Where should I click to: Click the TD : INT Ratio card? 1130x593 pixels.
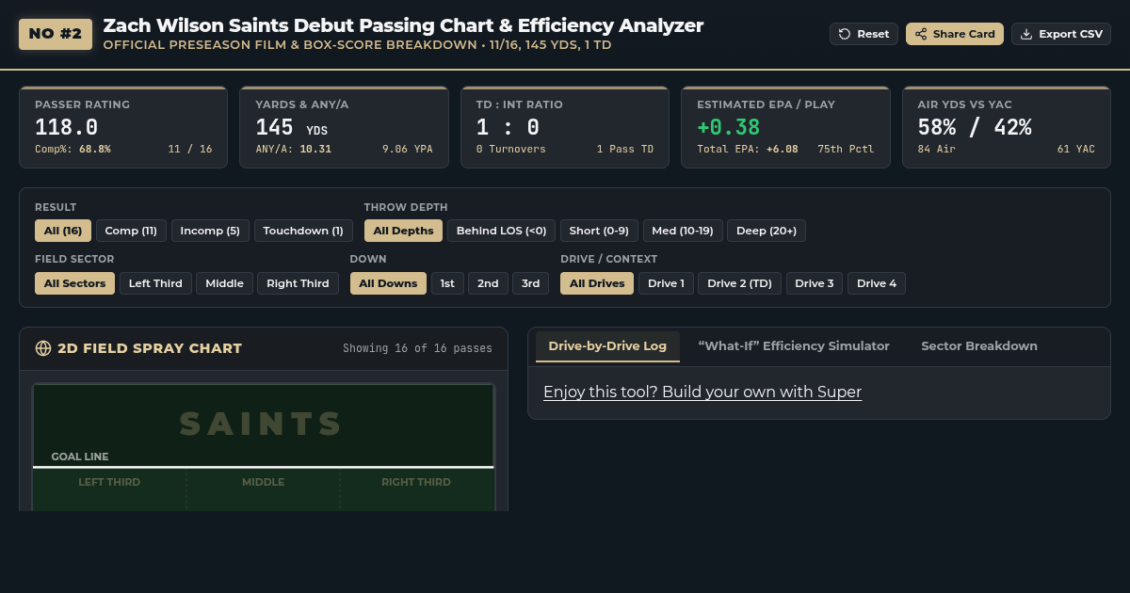565,127
